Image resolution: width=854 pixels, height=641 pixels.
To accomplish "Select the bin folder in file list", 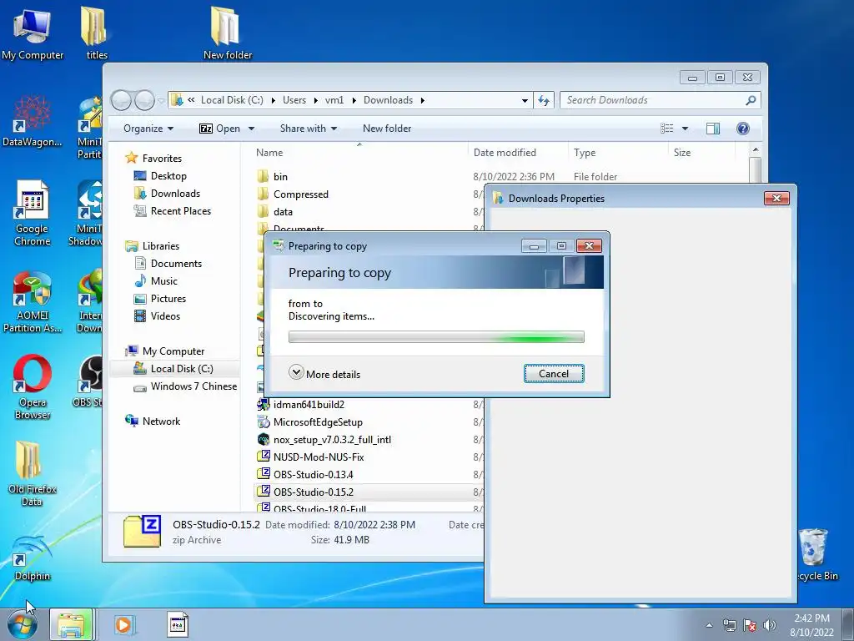I will (x=273, y=177).
